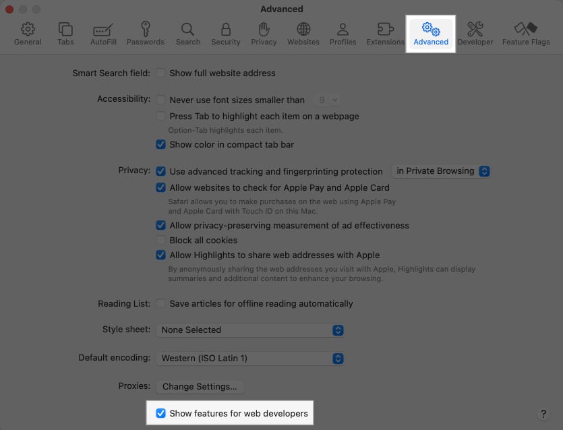The height and width of the screenshot is (430, 563).
Task: Click the "Smart Search field:" label
Action: coord(111,73)
